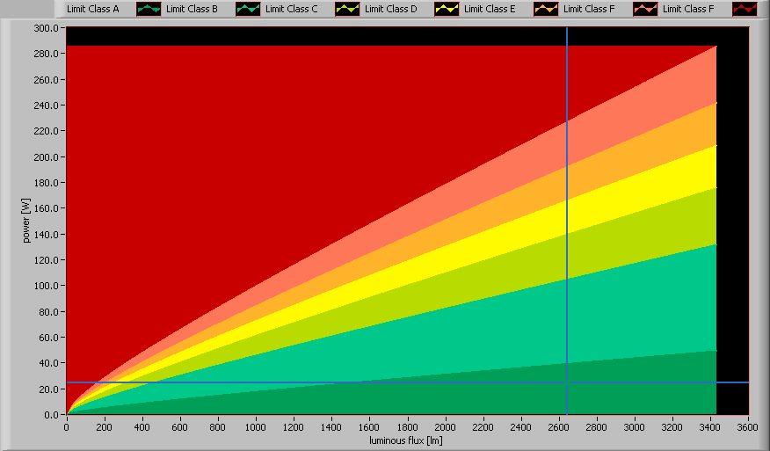Click the large red region of the graph
The image size is (770, 451).
tap(220, 132)
